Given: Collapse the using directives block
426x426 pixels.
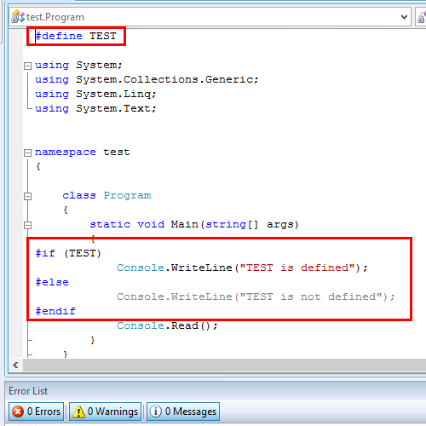Looking at the screenshot, I should click(x=27, y=66).
